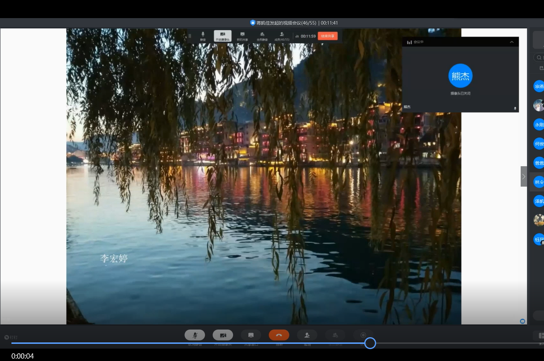Image resolution: width=544 pixels, height=361 pixels.
Task: Turn on camera from floating share toolbar
Action: pyautogui.click(x=223, y=36)
